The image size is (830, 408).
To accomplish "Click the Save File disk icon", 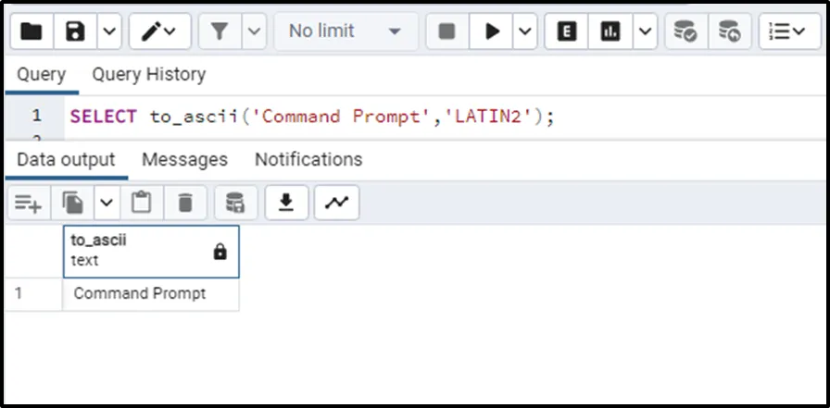I will point(76,31).
